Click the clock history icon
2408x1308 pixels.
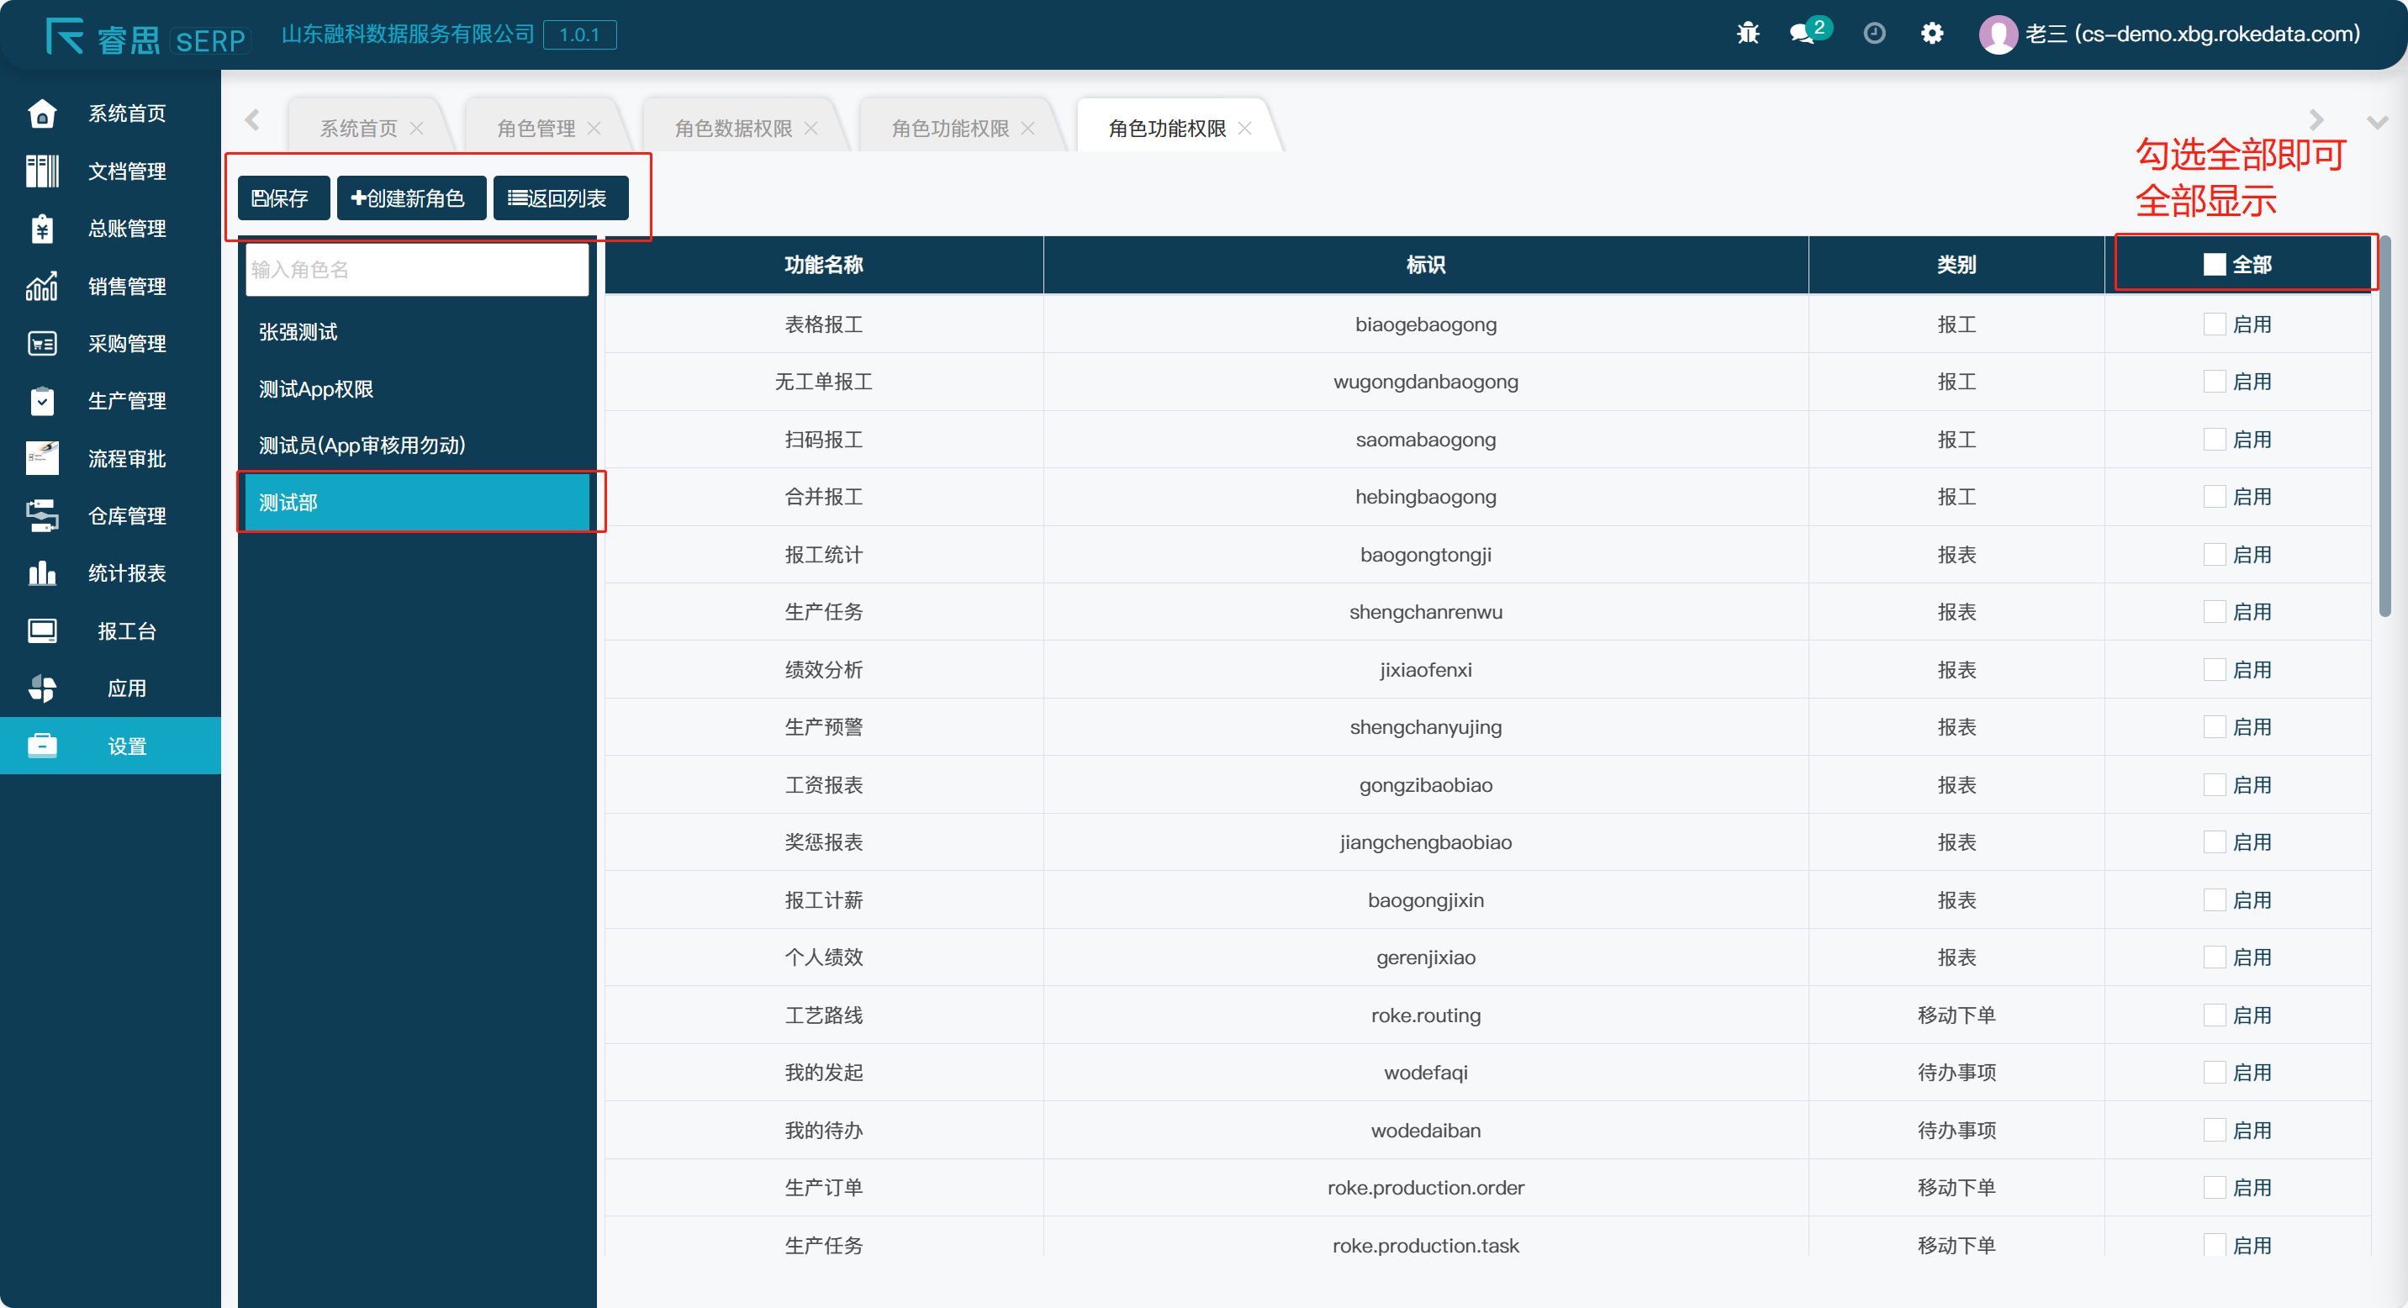(x=1874, y=34)
